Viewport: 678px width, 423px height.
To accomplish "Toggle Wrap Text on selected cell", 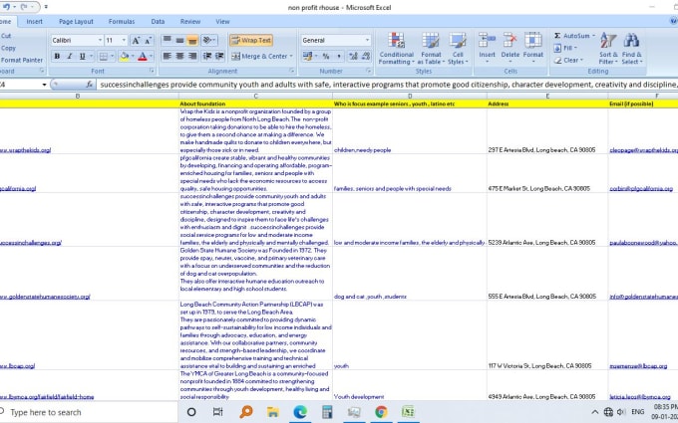I will click(x=251, y=40).
